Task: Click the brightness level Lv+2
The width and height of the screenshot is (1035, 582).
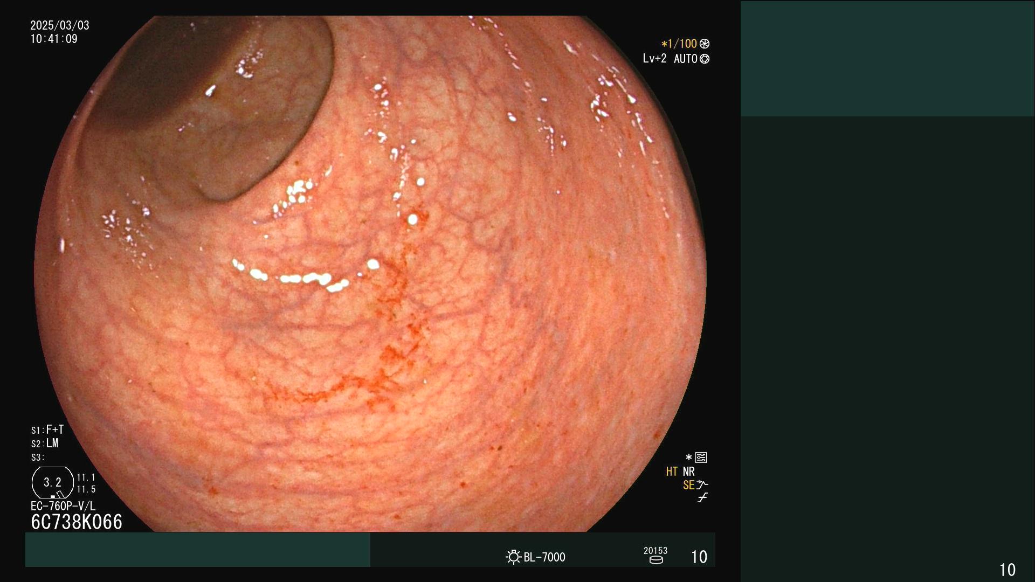Action: coord(654,58)
